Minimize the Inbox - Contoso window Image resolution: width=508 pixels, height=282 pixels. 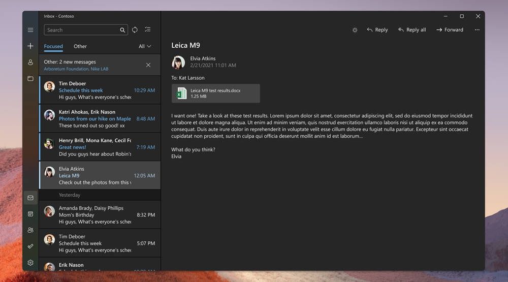446,16
